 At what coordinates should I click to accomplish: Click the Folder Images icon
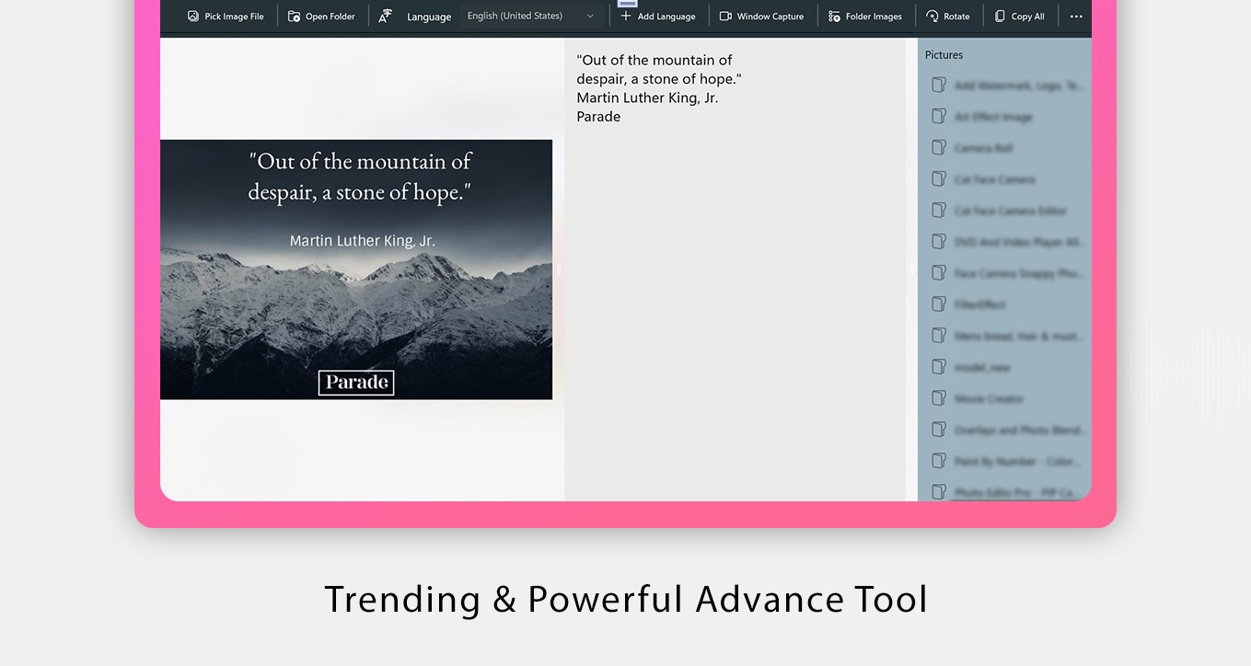tap(834, 17)
